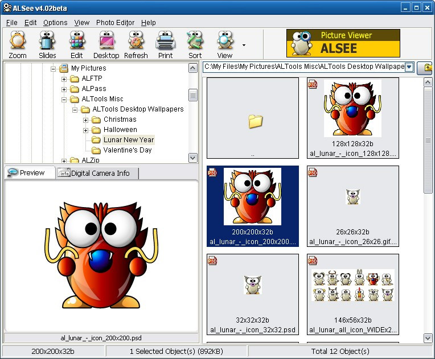Image resolution: width=435 pixels, height=359 pixels.
Task: Open the Options menu
Action: tap(55, 22)
